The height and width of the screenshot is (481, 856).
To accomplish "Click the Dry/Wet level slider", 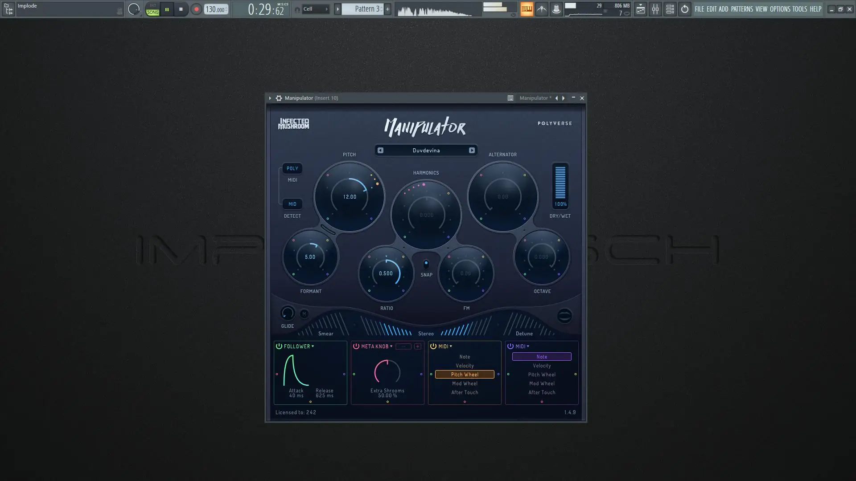I will (560, 183).
